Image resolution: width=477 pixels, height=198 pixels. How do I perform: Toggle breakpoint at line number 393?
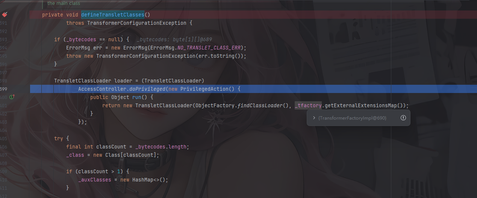pyautogui.click(x=4, y=39)
